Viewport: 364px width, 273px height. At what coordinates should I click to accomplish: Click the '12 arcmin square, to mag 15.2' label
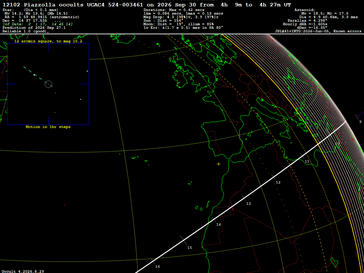[48, 41]
